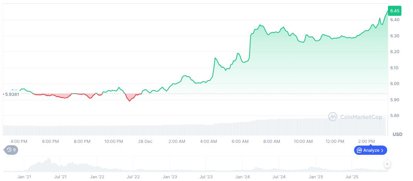Viewport: 413px width, 181px height.
Task: Click the history events icon with 9 badge
Action: (x=11, y=150)
